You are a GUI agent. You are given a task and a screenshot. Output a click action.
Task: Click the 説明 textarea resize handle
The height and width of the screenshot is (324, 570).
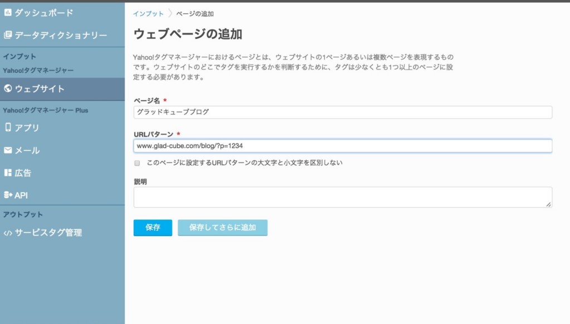coord(548,205)
